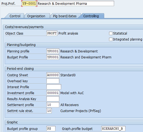Click the Overhead key label
Screen dimensions: 143x132
tap(18, 81)
